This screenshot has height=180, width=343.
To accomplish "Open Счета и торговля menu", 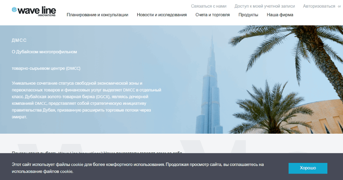I will pyautogui.click(x=213, y=15).
